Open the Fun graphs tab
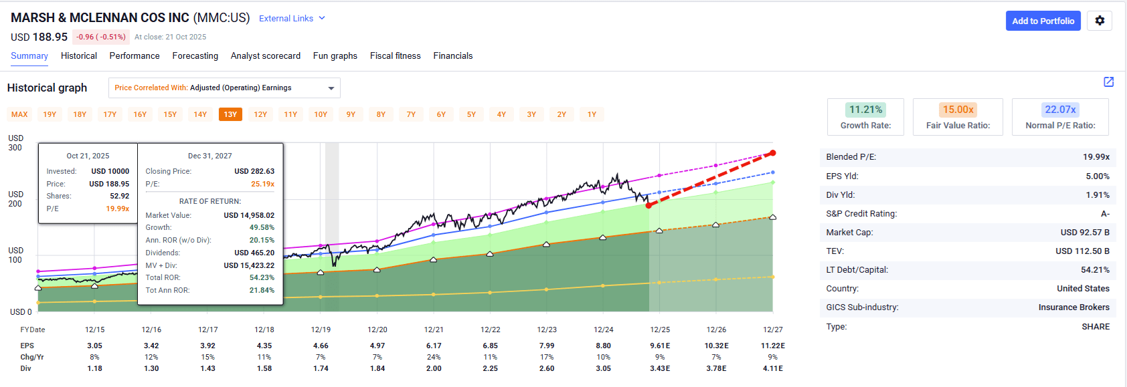The image size is (1127, 387). click(x=335, y=56)
